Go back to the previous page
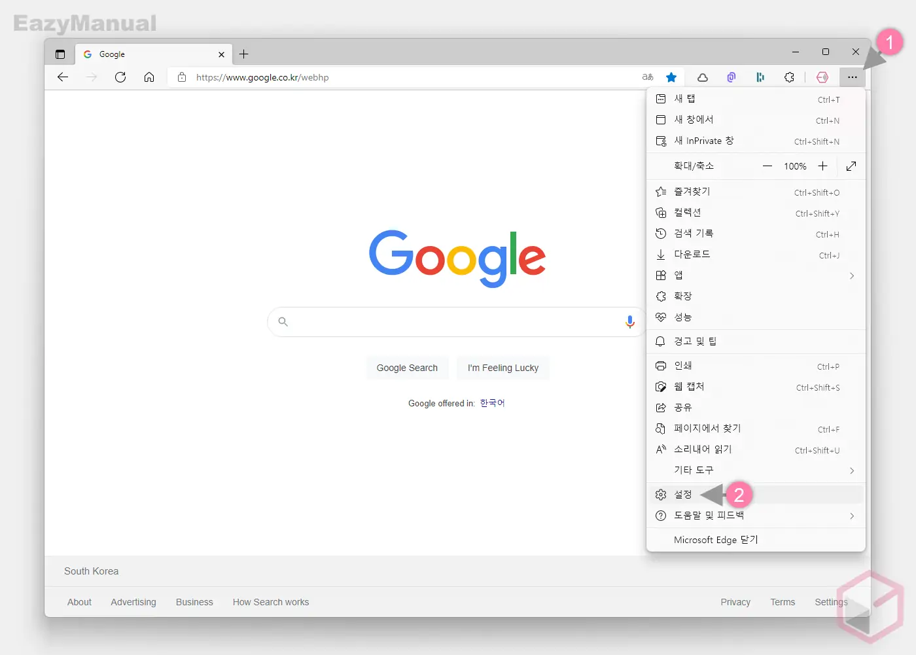This screenshot has width=916, height=655. coord(63,77)
